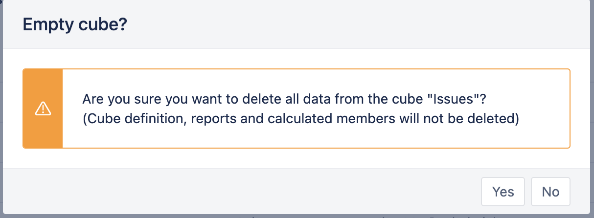594x218 pixels.
Task: Cancel by pressing the No button
Action: pyautogui.click(x=550, y=192)
